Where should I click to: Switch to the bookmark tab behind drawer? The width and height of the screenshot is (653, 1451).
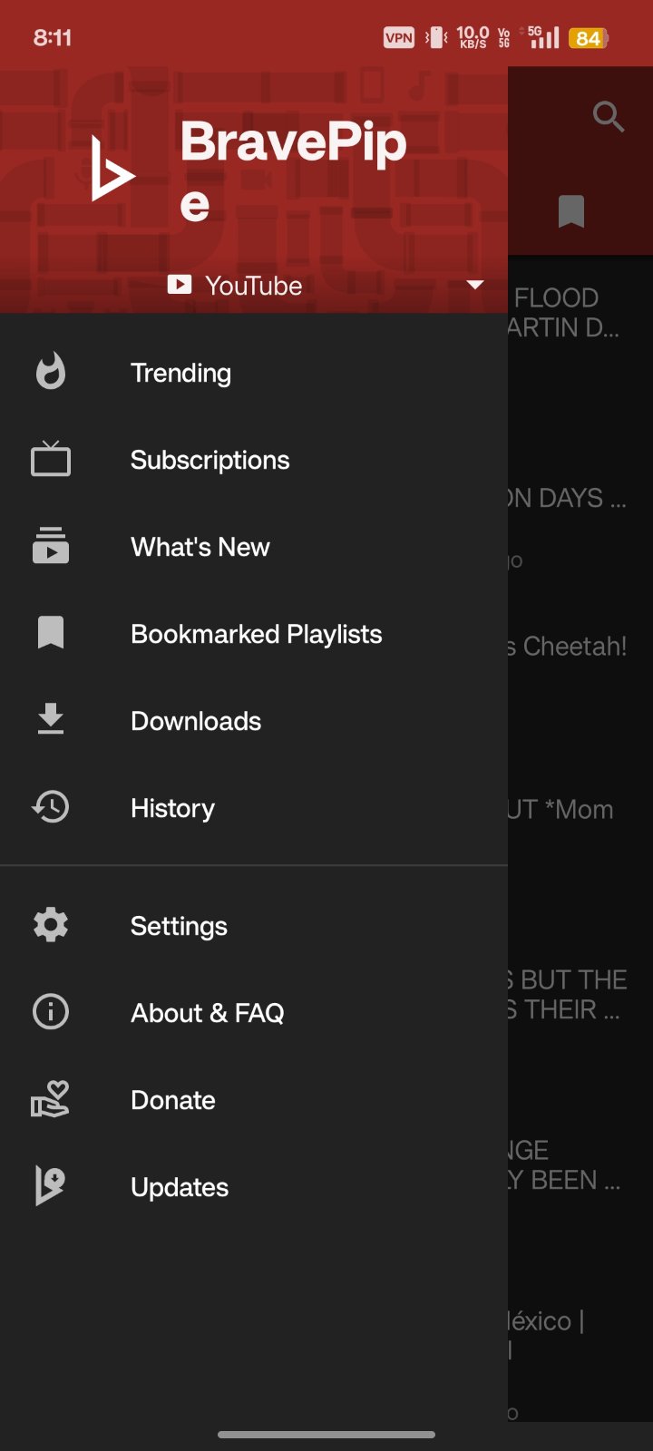571,212
